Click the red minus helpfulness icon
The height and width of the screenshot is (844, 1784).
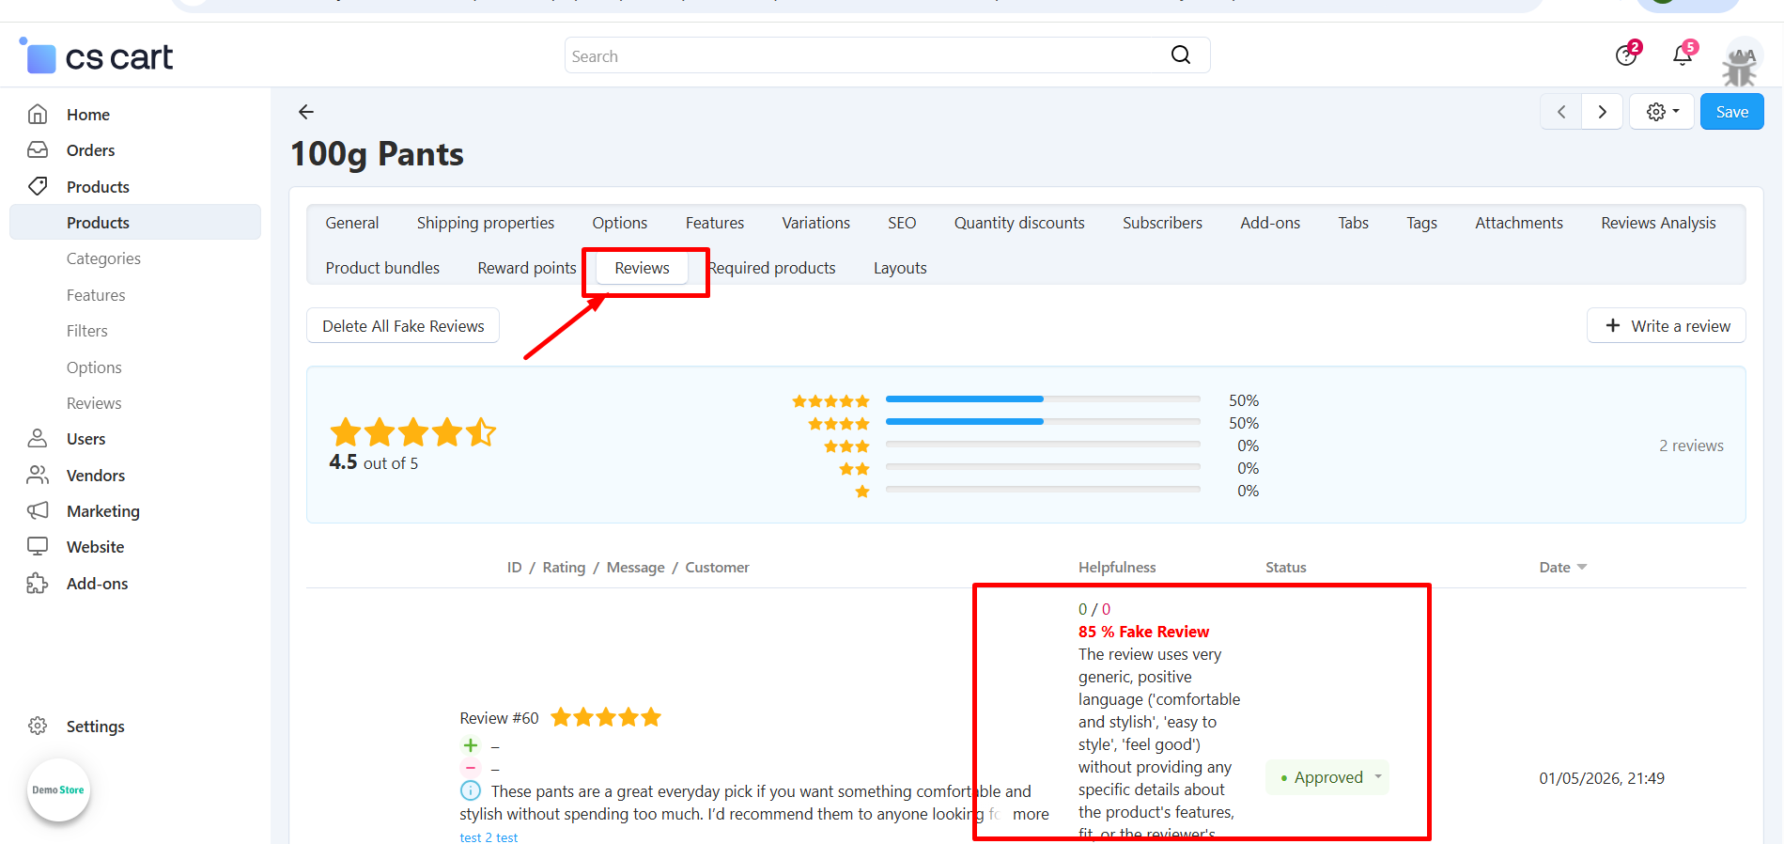[x=471, y=768]
